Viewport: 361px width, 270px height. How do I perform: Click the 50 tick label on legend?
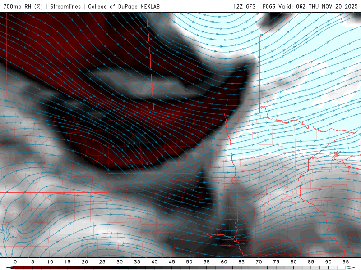[189, 262]
